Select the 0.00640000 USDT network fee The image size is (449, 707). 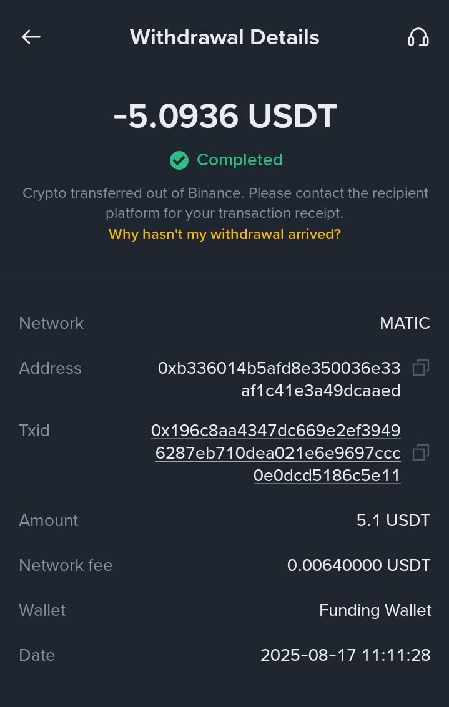[x=358, y=565]
